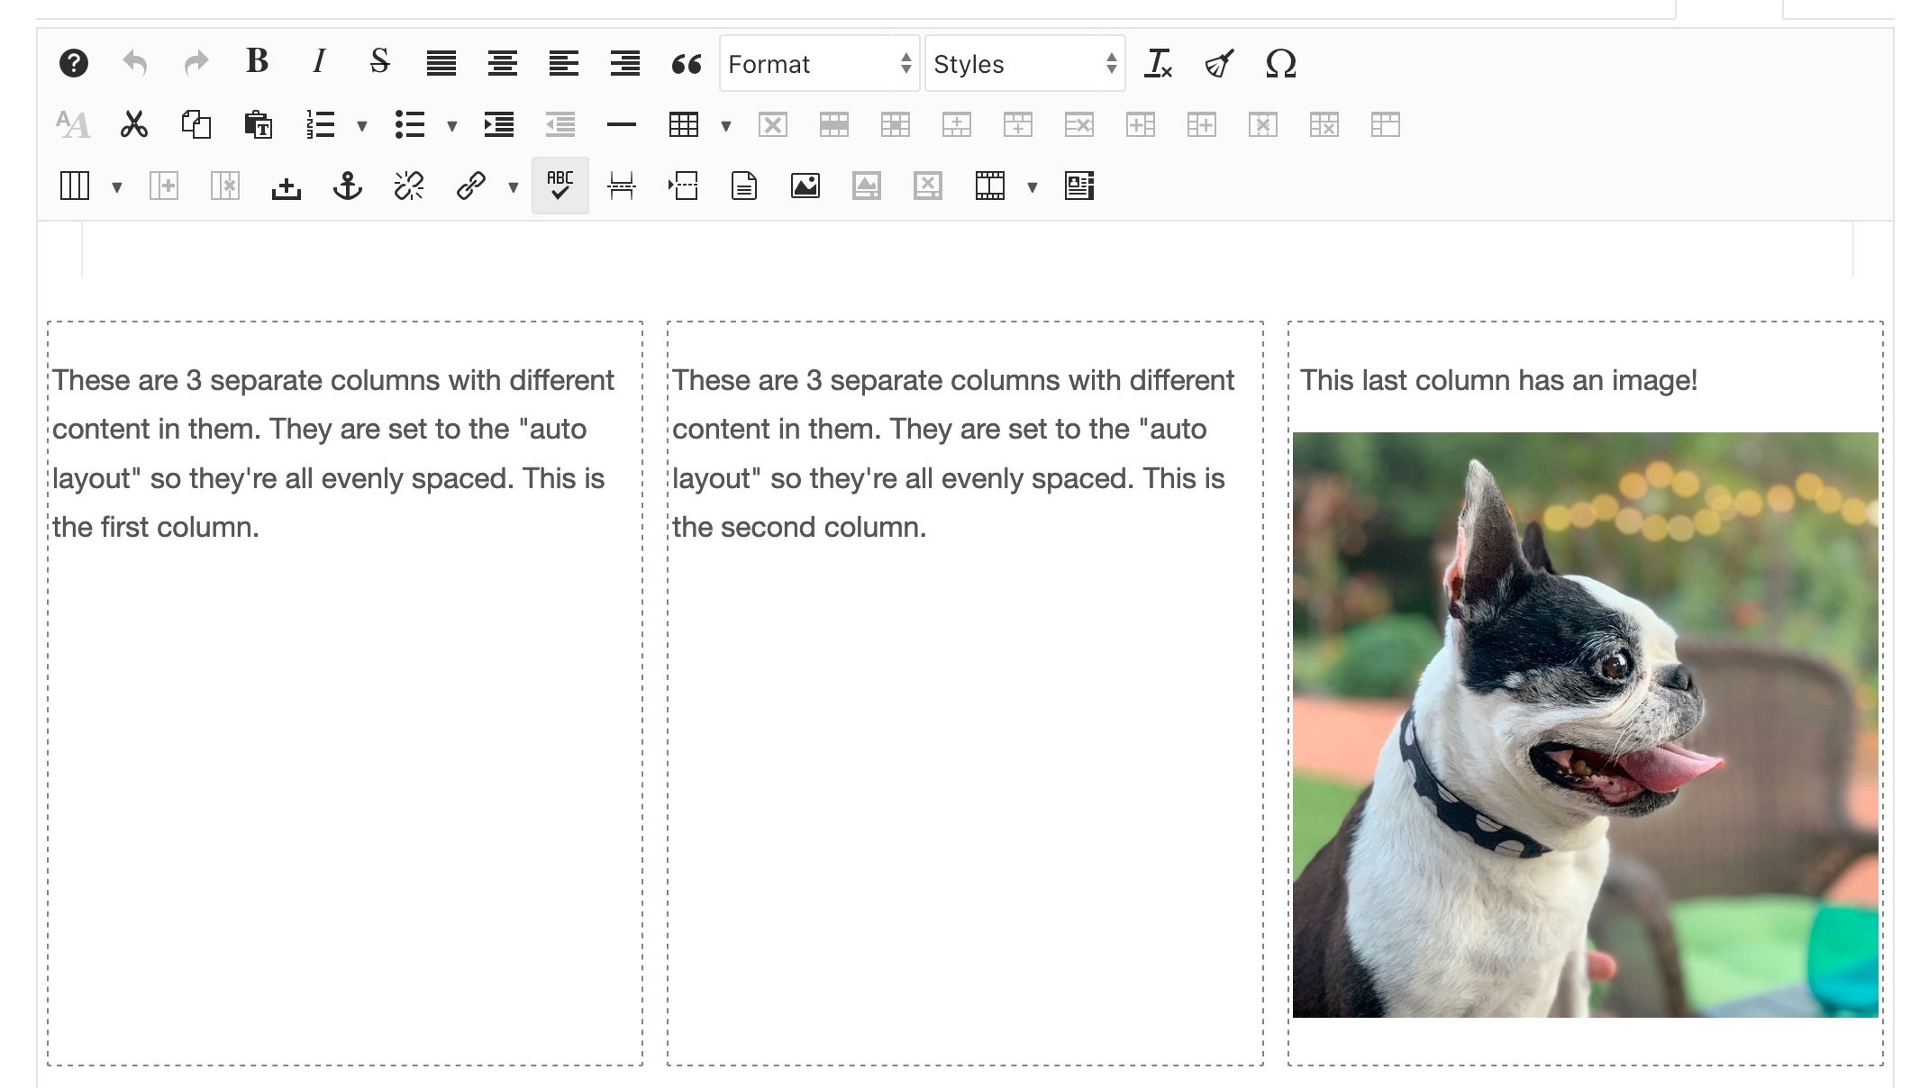Insert an anchor

point(349,186)
